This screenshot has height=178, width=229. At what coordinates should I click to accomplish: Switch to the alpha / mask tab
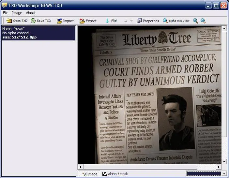[x=115, y=174]
